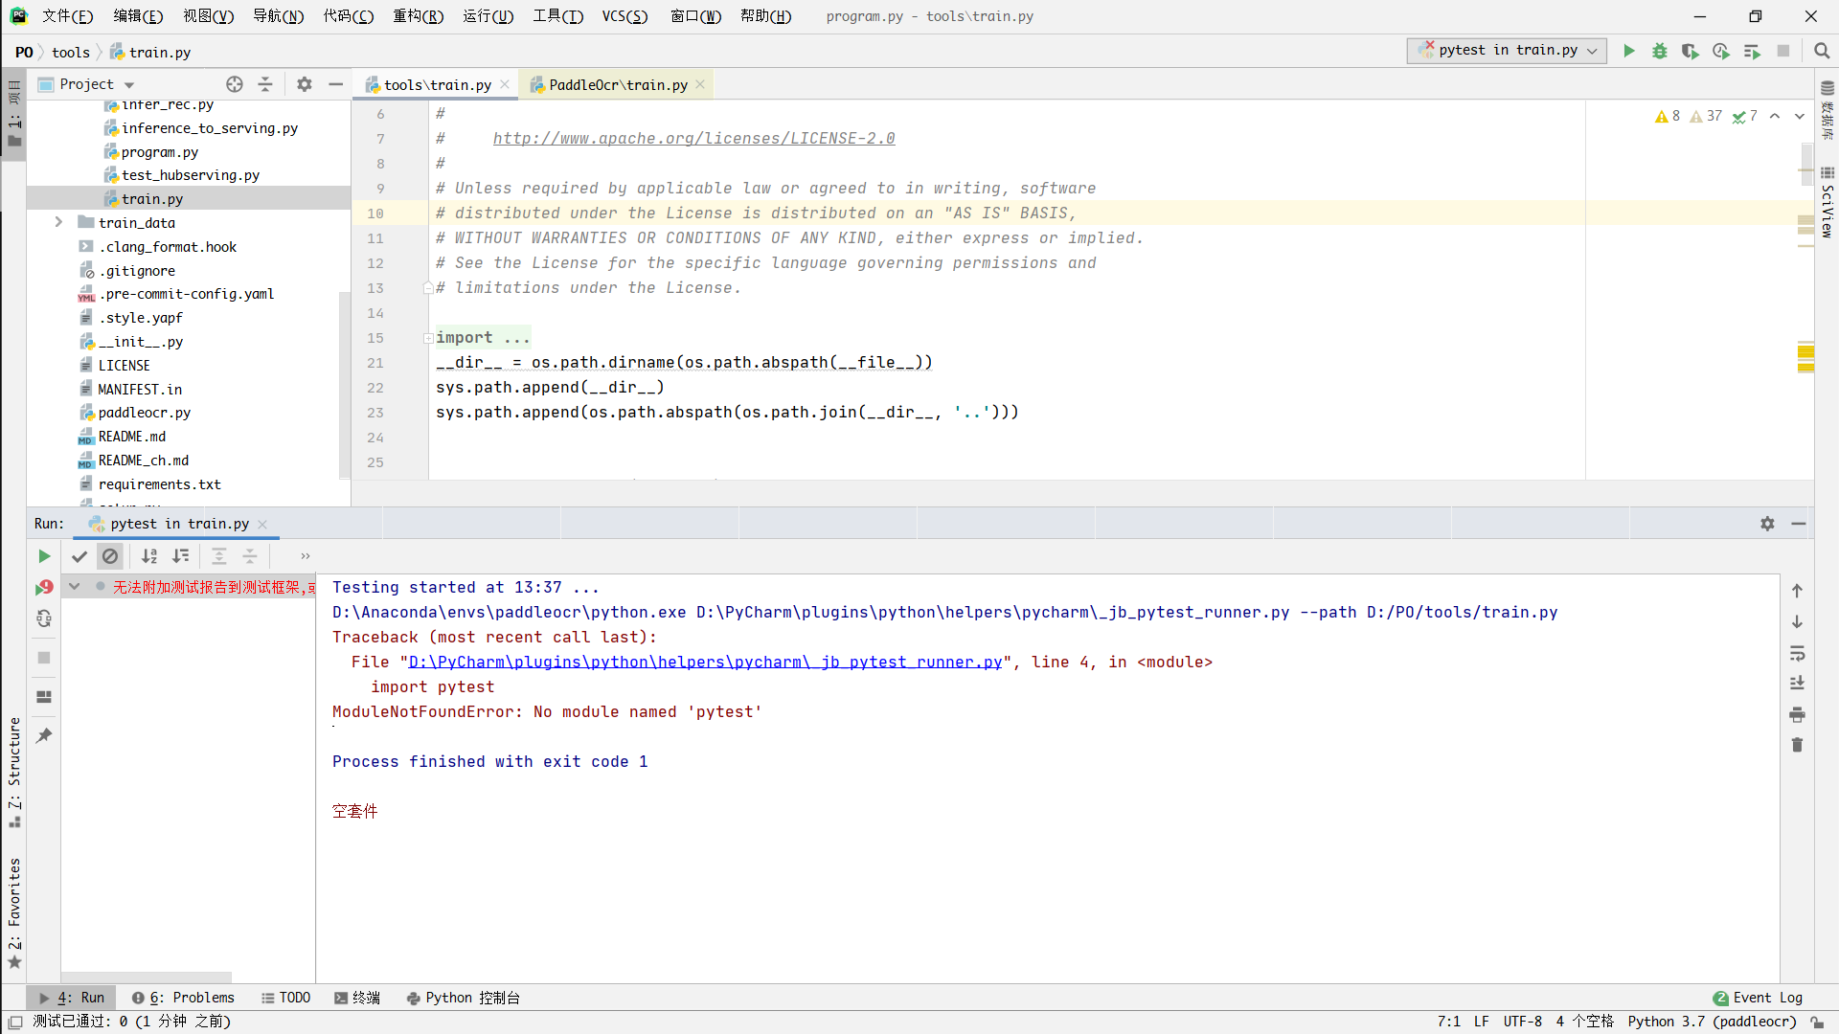This screenshot has height=1034, width=1839.
Task: Toggle soft-wrap in the console output
Action: [1797, 653]
